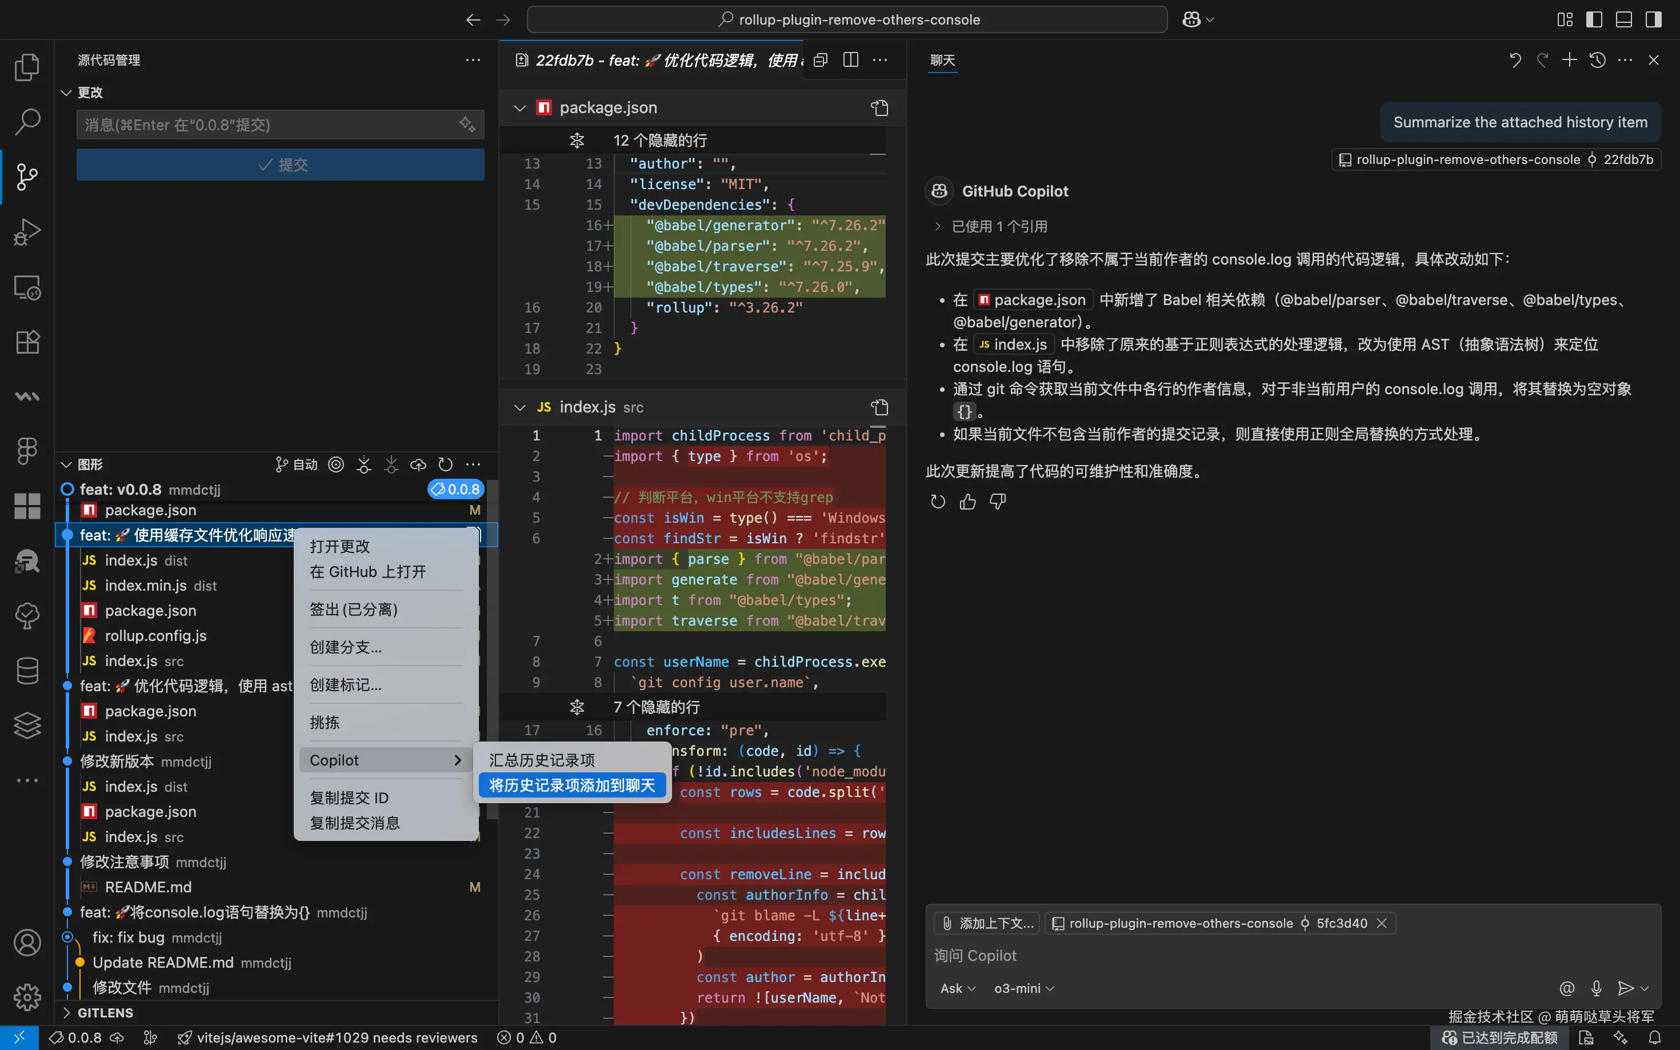Toggle secondary side bar layout button
The image size is (1680, 1050).
point(1654,19)
